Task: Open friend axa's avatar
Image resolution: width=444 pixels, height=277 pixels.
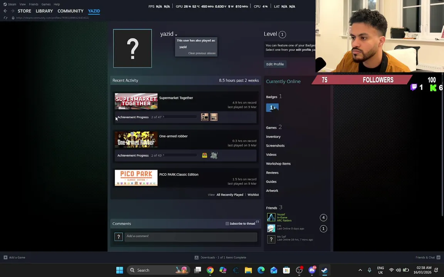Action: point(271,228)
